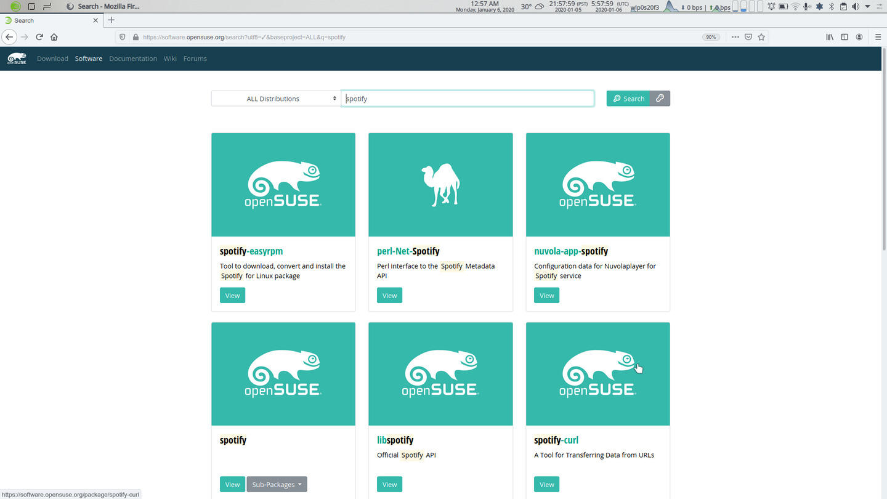Viewport: 887px width, 499px height.
Task: Open the audio volume tray icon
Action: point(855,7)
